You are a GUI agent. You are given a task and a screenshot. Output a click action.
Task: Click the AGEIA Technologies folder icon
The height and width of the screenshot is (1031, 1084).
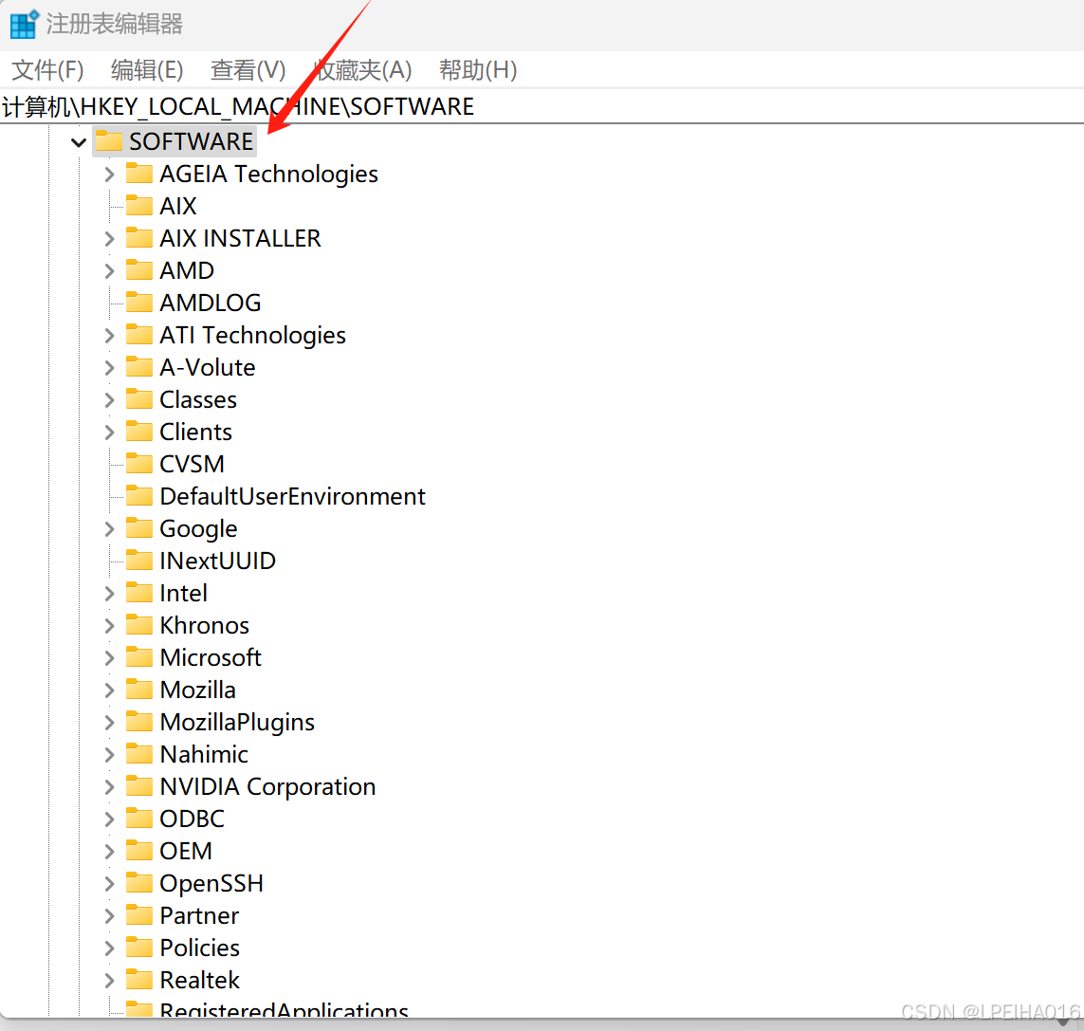click(139, 173)
